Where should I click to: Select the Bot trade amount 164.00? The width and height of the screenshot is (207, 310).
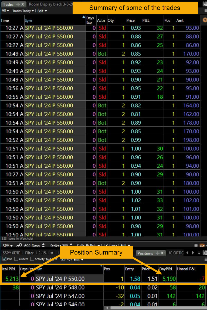100,105
